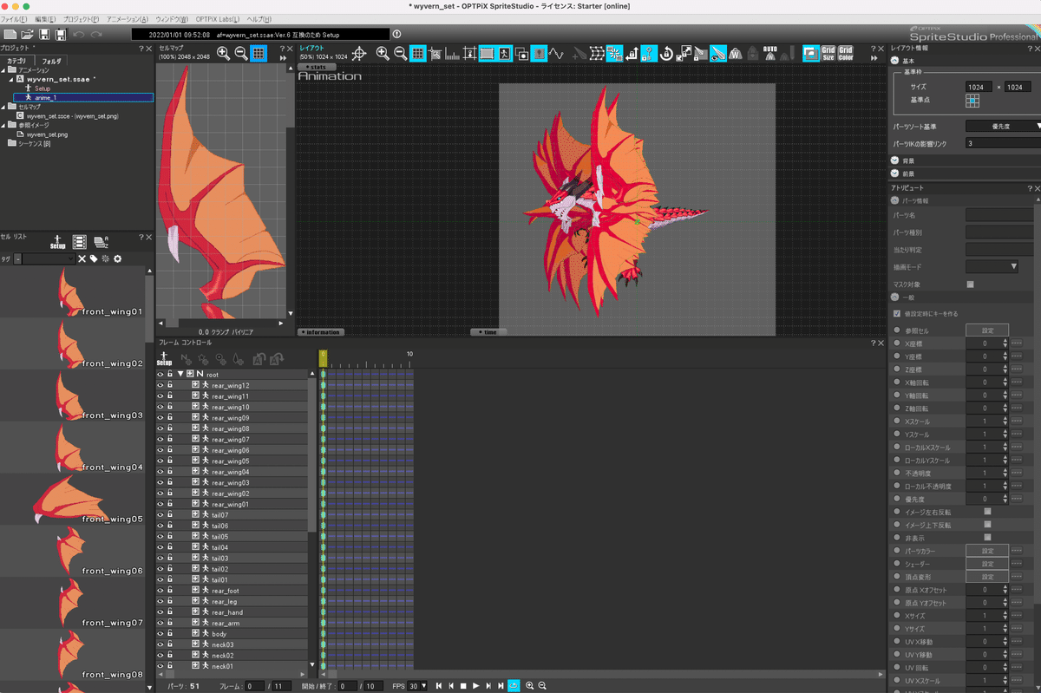This screenshot has height=693, width=1041.
Task: Toggle visibility of the root part
Action: tap(160, 374)
